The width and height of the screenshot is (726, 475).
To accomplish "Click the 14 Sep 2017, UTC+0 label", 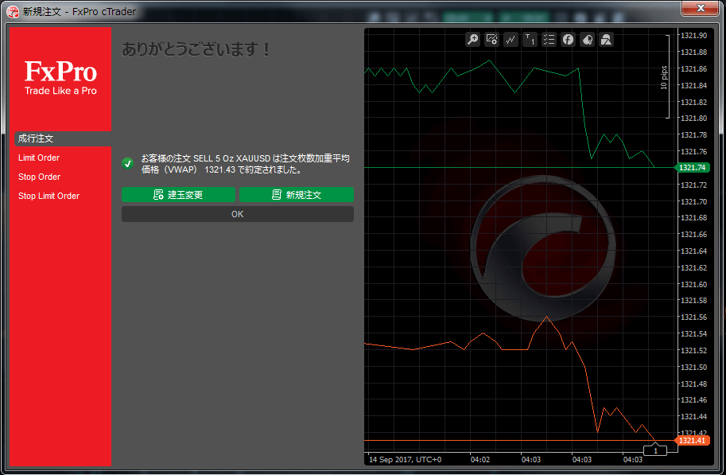I will coord(405,459).
